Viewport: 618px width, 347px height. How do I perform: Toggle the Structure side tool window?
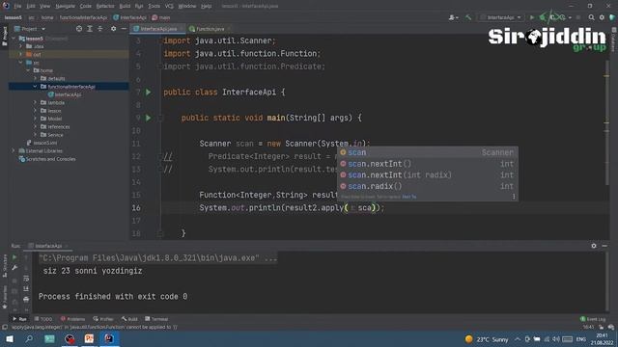(5, 266)
